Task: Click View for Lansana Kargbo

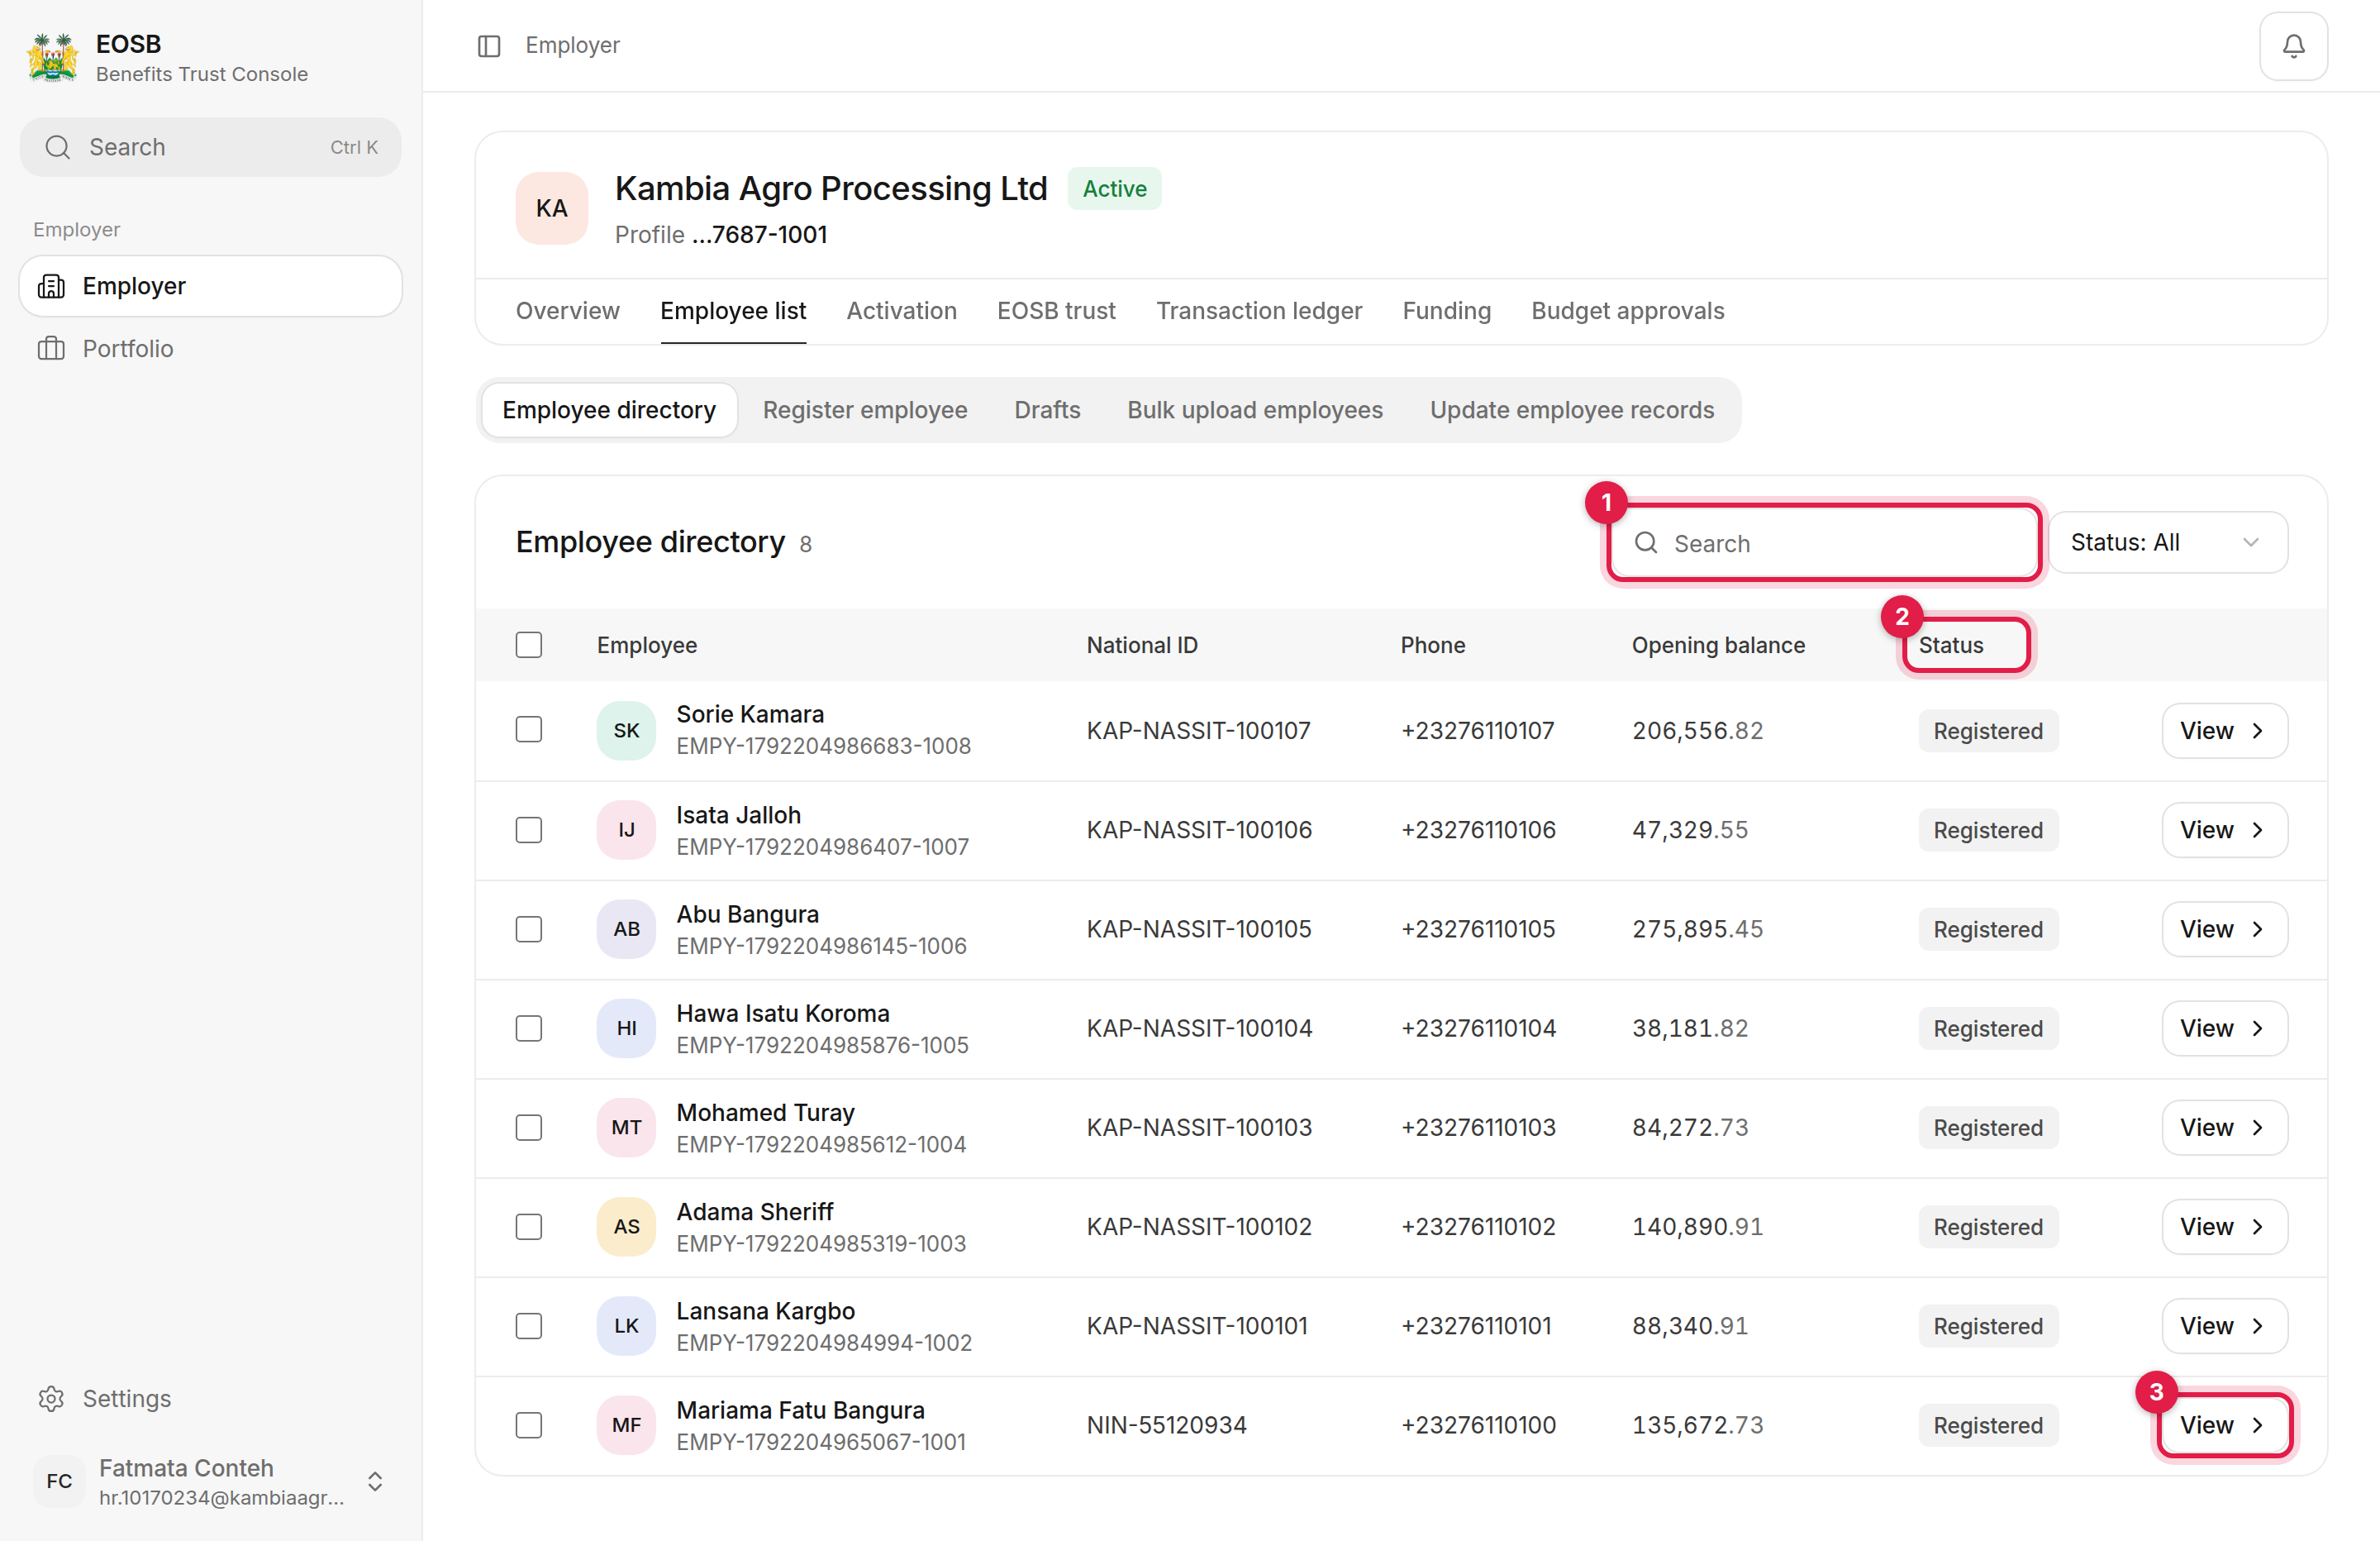Action: [x=2224, y=1326]
